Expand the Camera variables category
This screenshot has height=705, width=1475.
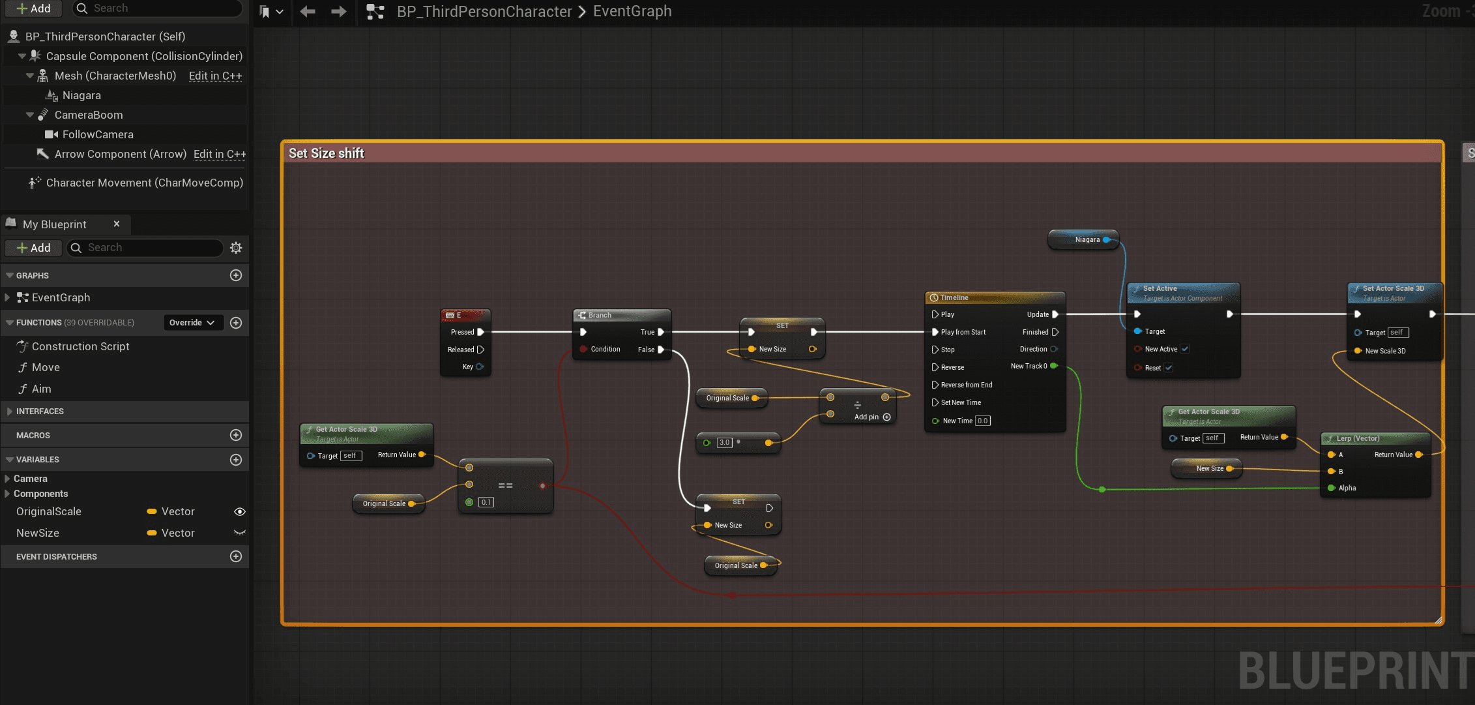(8, 479)
